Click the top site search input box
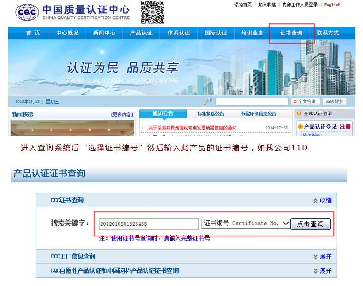This screenshot has height=286, width=363. pyautogui.click(x=251, y=101)
